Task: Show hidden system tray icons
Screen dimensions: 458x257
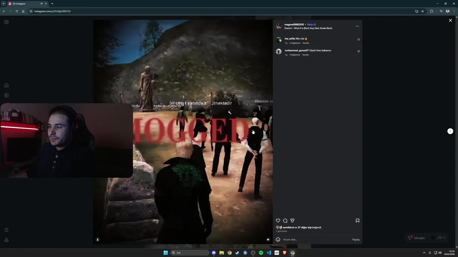Action: pos(424,253)
